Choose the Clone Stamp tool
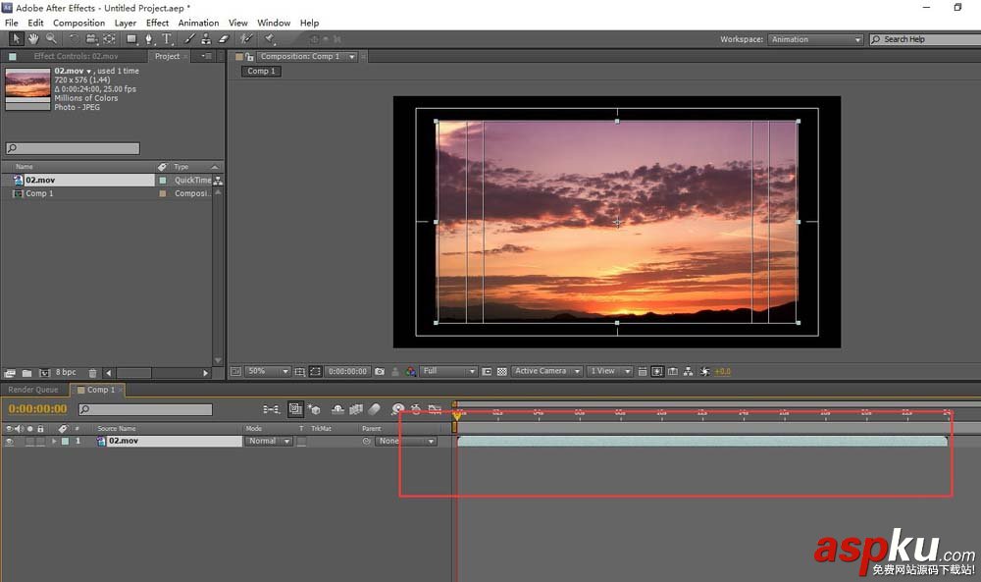The image size is (981, 582). pyautogui.click(x=206, y=39)
